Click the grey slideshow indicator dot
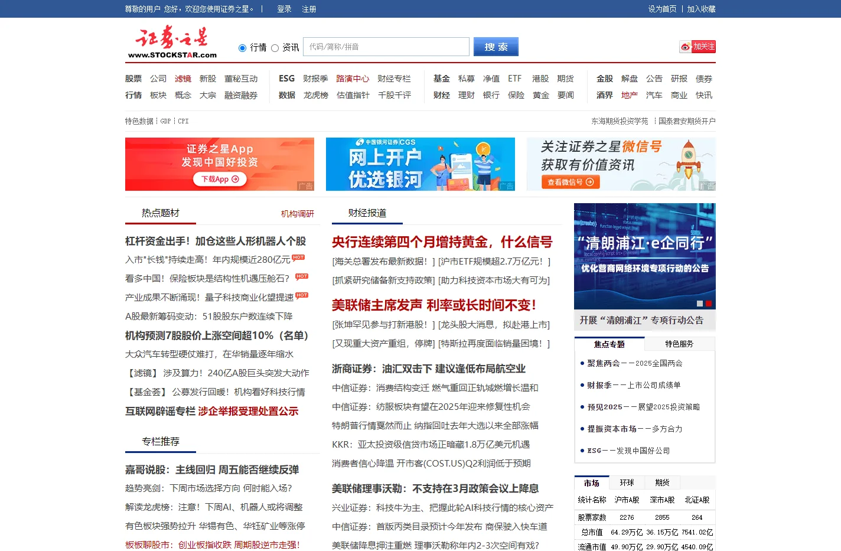Screen dimensions: 841x551 point(700,304)
